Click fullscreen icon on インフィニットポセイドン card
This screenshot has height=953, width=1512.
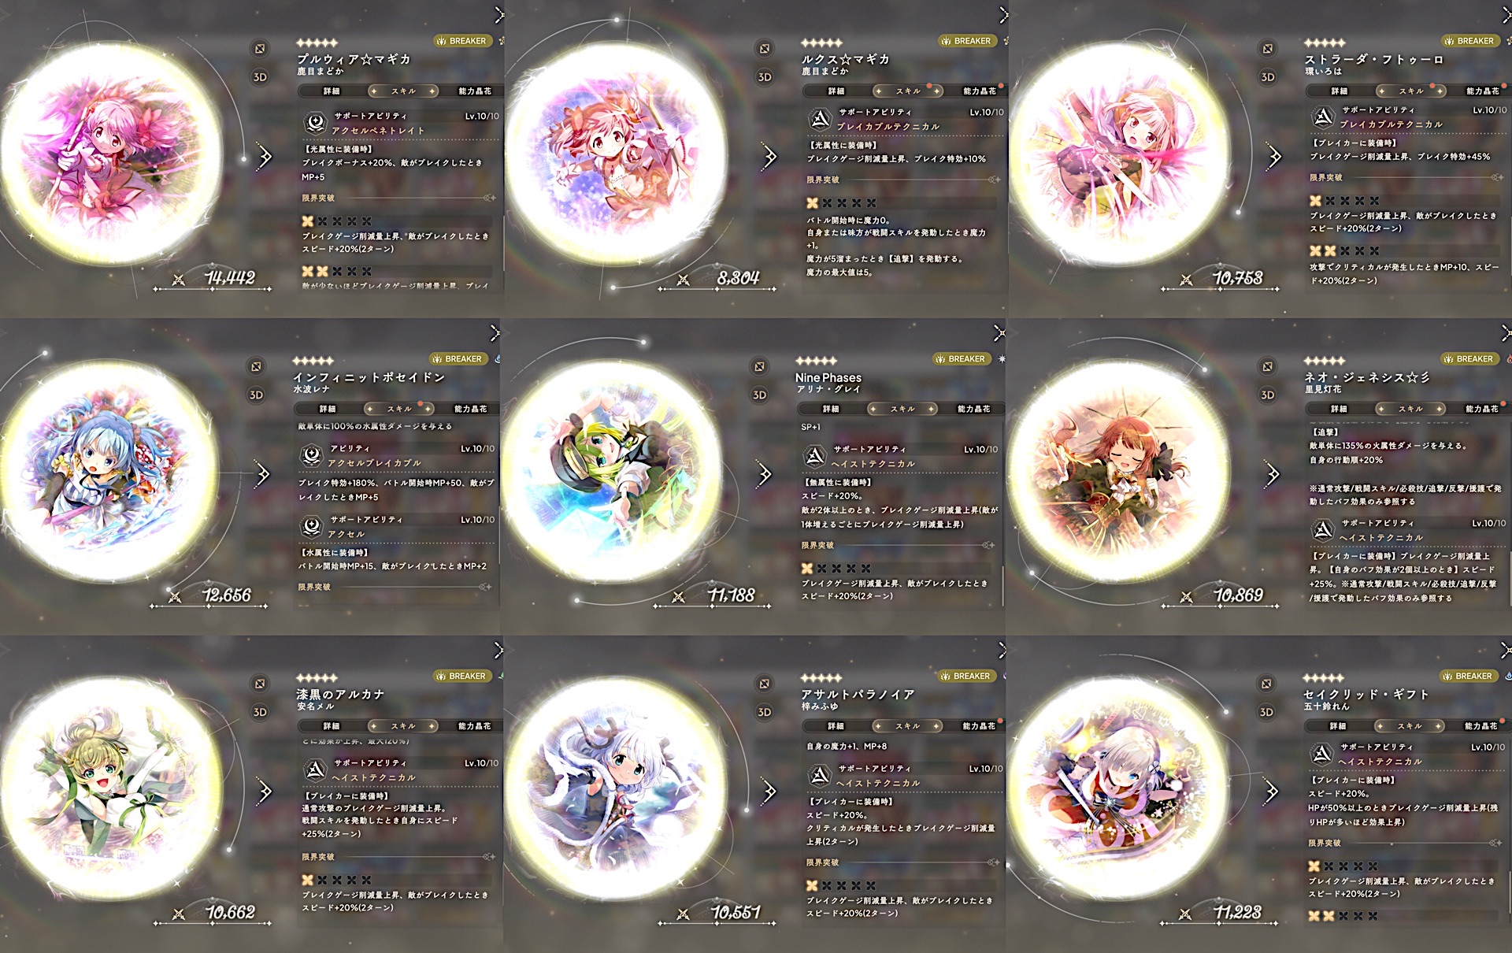click(256, 367)
